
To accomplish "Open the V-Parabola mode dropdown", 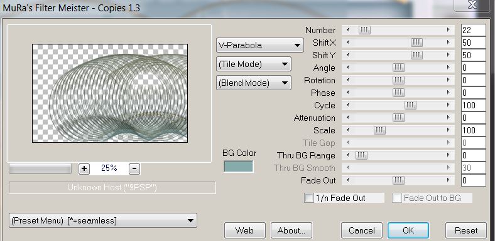I will click(x=260, y=45).
